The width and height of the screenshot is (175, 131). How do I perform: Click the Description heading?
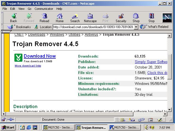click(25, 107)
